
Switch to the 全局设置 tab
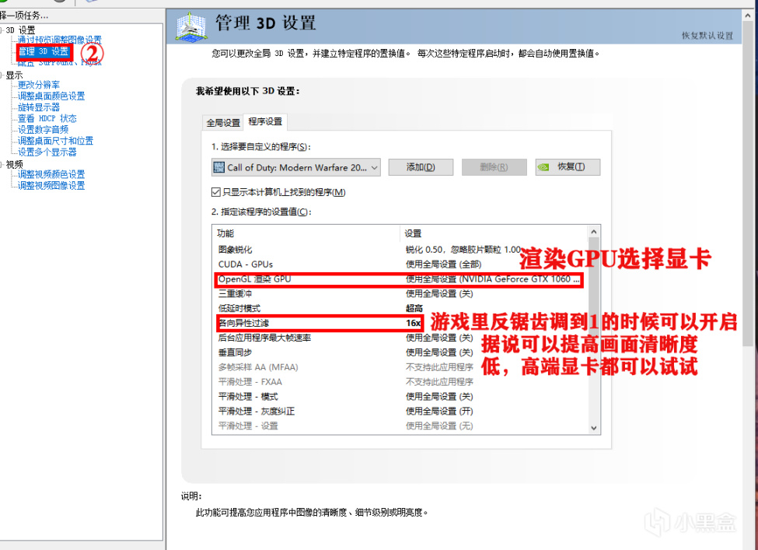223,123
